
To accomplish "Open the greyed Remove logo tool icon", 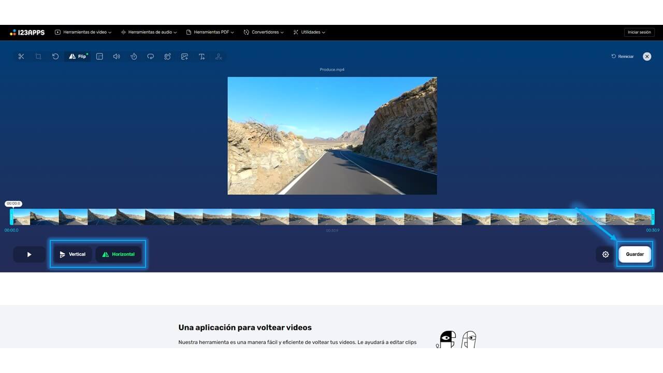I will point(219,56).
